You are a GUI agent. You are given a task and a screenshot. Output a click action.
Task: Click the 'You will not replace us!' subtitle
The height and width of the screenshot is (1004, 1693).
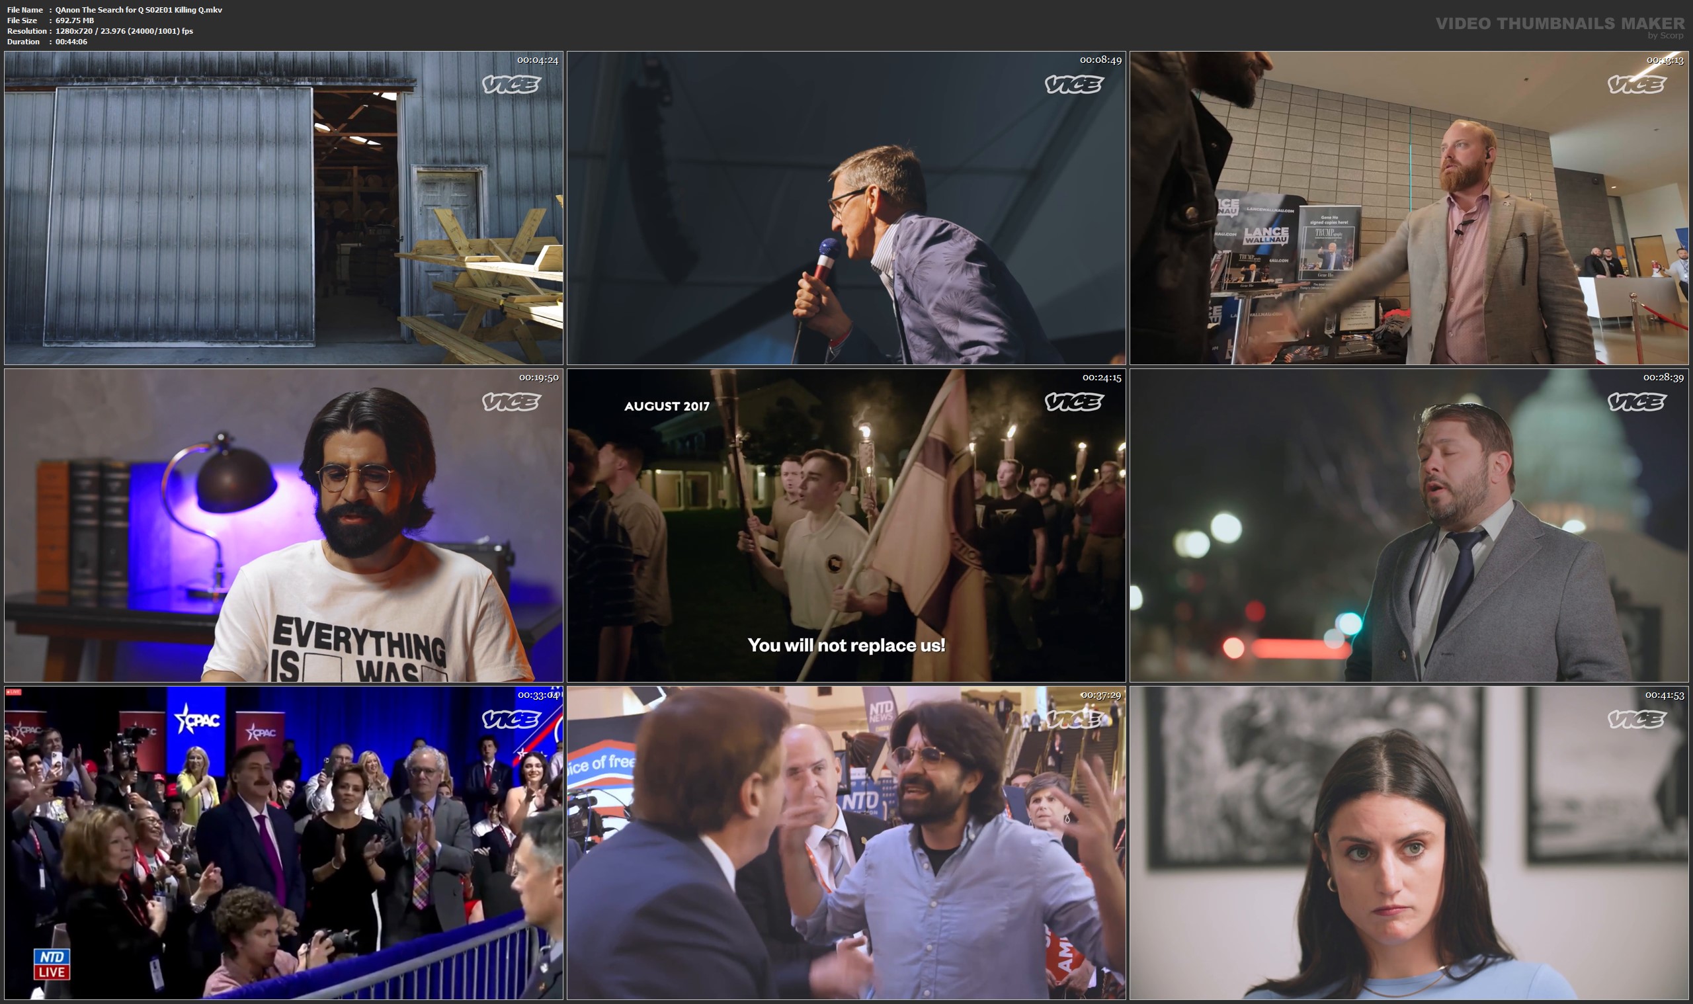point(846,645)
